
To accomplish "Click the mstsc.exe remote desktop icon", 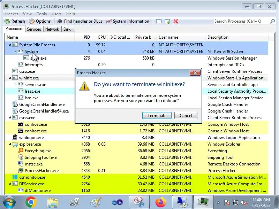I will 21,164.
